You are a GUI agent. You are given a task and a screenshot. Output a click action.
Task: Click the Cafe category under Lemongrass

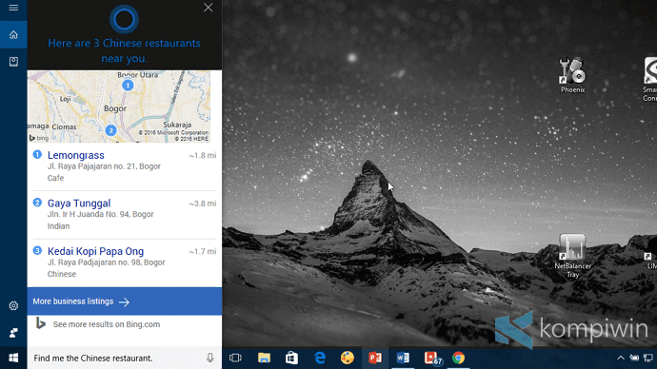(x=56, y=178)
